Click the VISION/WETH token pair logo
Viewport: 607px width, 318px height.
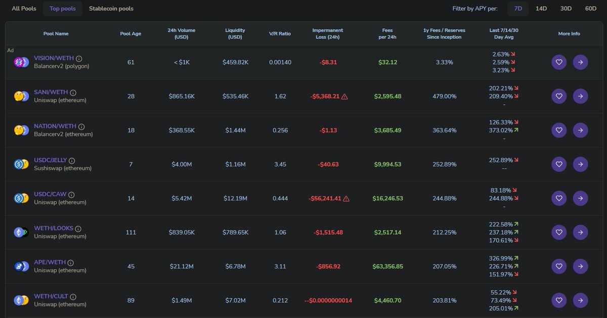[21, 62]
